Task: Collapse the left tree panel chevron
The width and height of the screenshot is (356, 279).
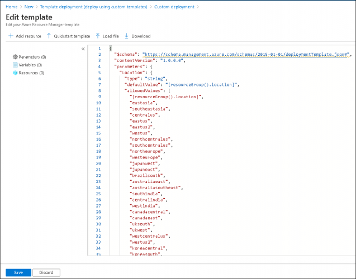Action: (83, 49)
